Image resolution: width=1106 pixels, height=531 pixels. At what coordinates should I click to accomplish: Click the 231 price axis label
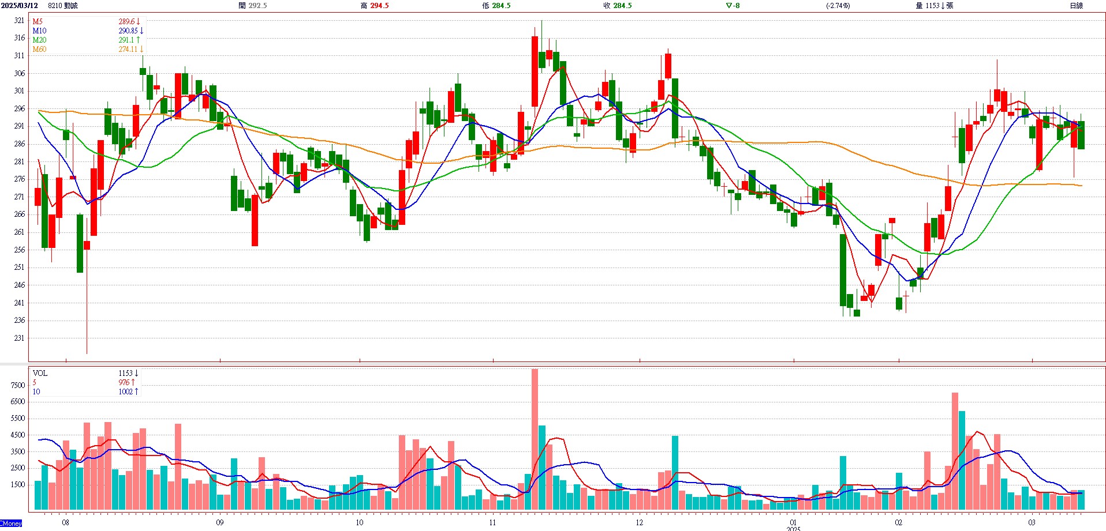pos(20,338)
